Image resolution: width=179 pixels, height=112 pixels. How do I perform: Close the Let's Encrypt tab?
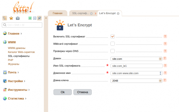(x=118, y=14)
